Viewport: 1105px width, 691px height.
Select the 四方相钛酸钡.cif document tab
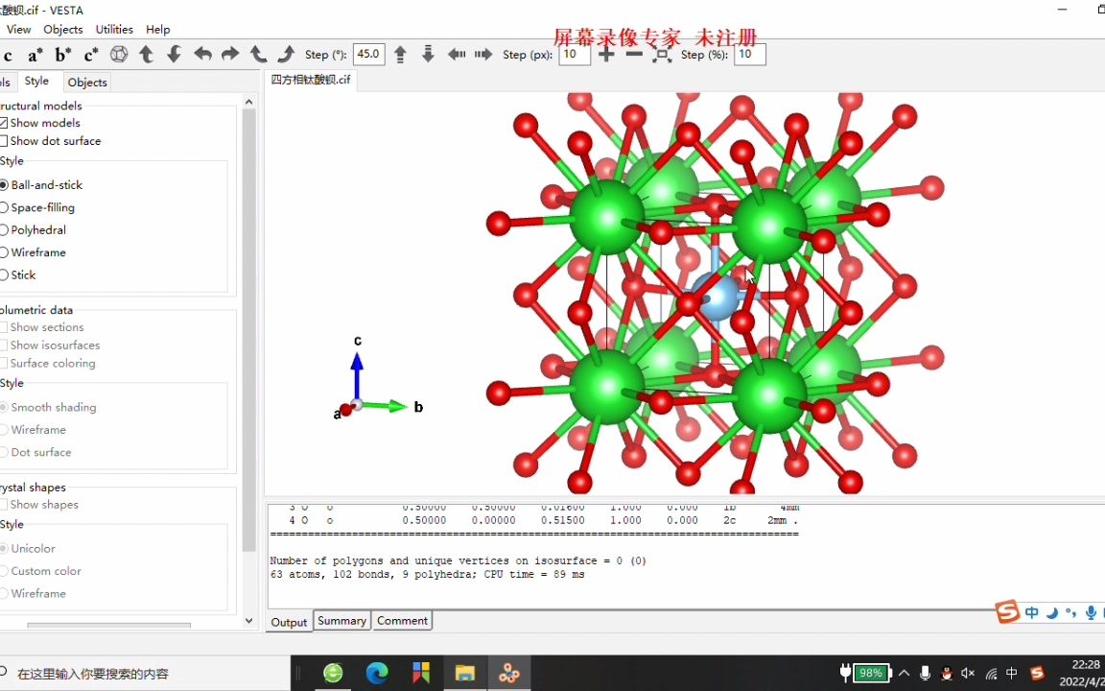311,80
